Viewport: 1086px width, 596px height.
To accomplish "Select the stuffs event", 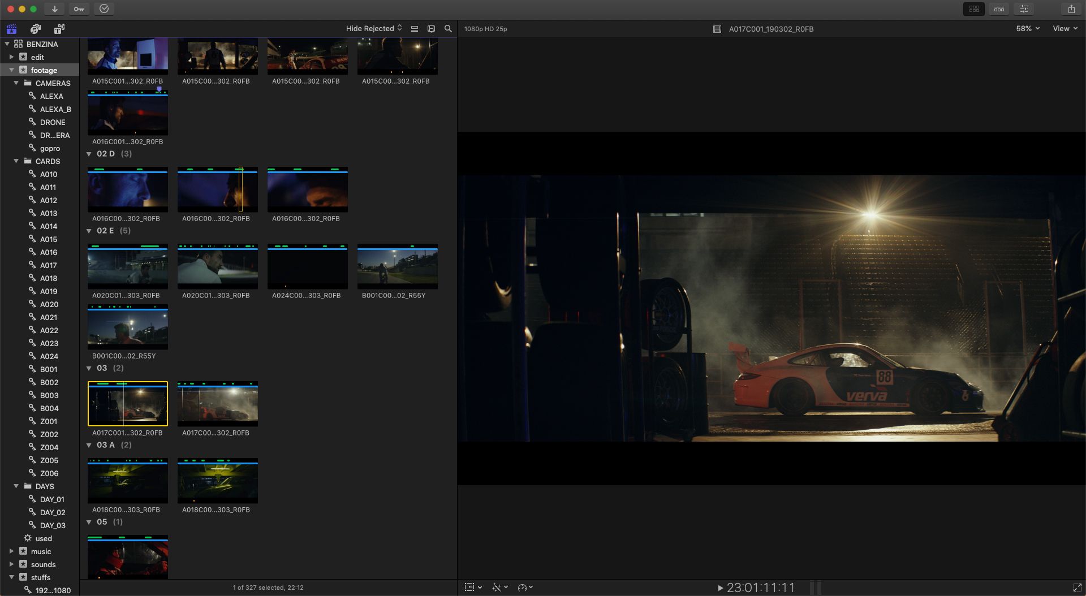I will pyautogui.click(x=40, y=577).
